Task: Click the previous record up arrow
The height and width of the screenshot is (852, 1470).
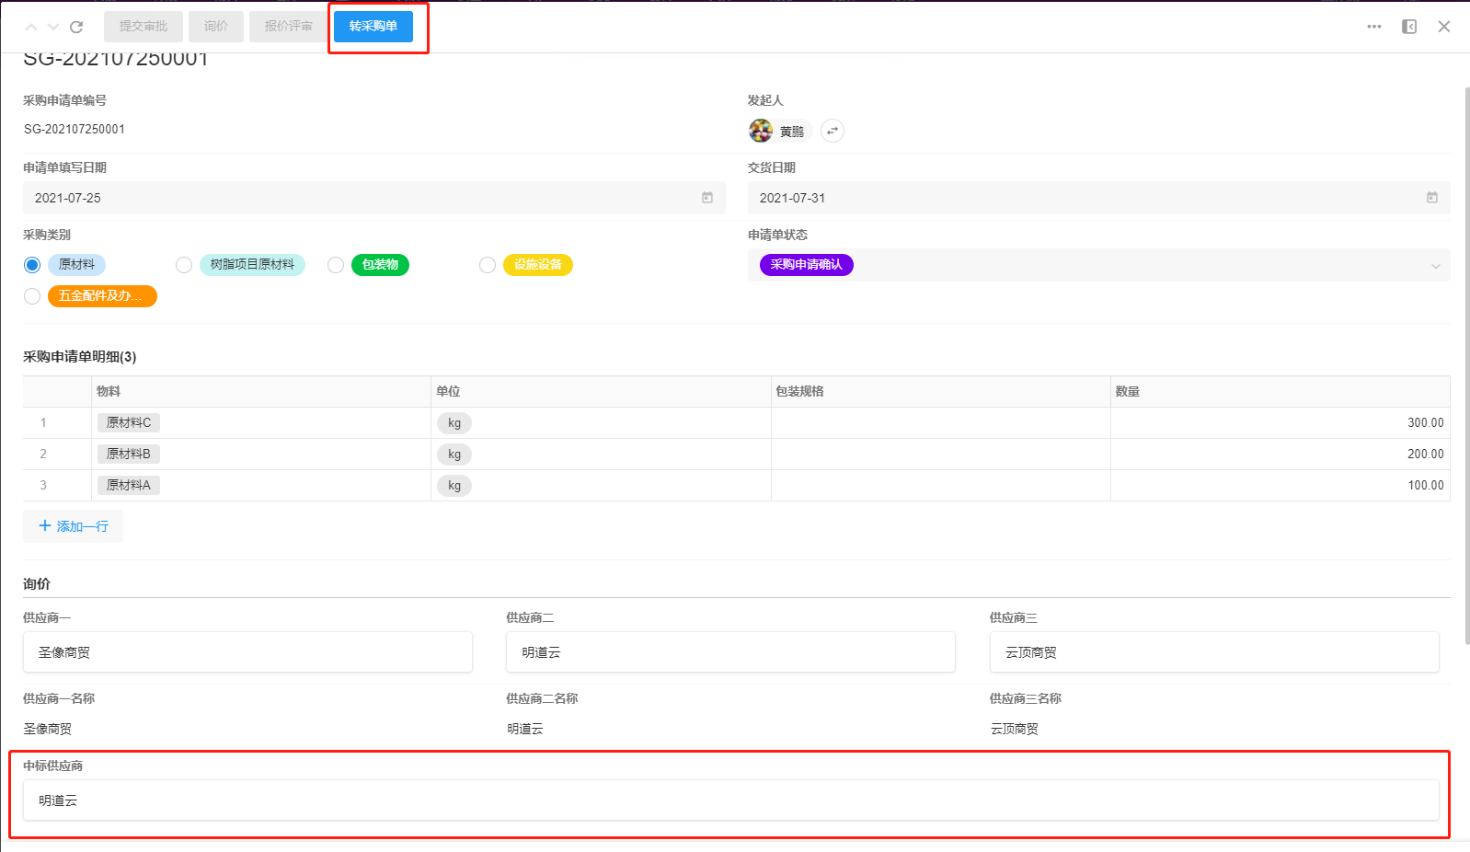Action: [31, 27]
